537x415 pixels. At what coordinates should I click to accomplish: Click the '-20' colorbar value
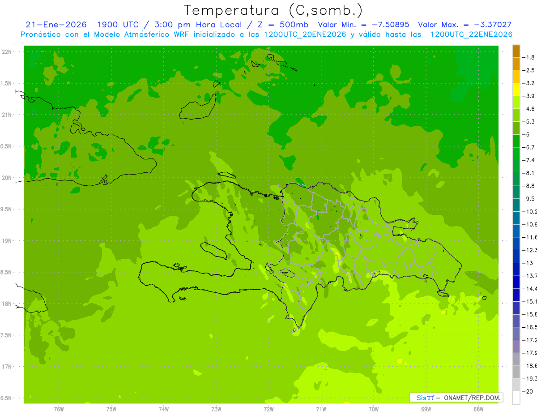click(x=528, y=391)
